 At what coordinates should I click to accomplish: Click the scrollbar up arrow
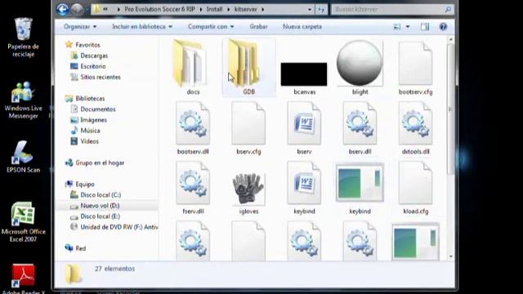(450, 40)
